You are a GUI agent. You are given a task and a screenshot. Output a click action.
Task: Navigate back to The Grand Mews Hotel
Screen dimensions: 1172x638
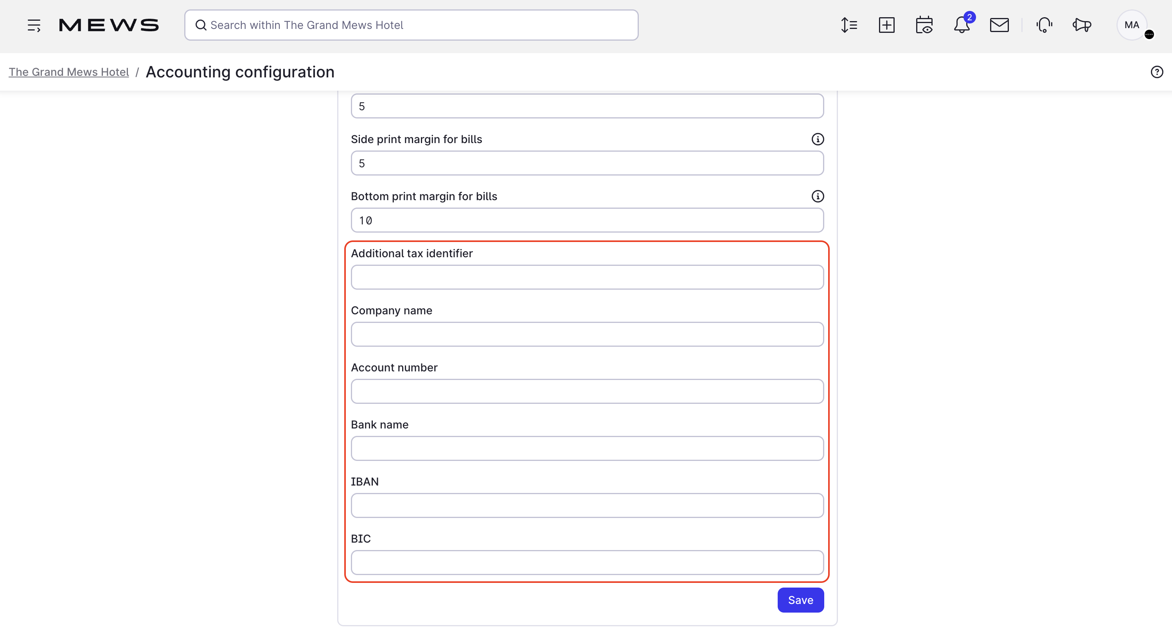click(69, 72)
